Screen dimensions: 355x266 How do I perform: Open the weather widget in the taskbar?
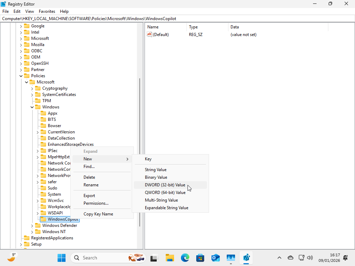tap(11, 258)
